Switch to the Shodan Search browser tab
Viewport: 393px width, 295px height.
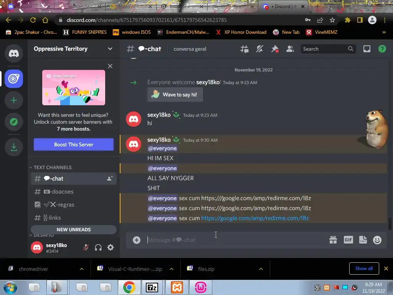(x=79, y=7)
